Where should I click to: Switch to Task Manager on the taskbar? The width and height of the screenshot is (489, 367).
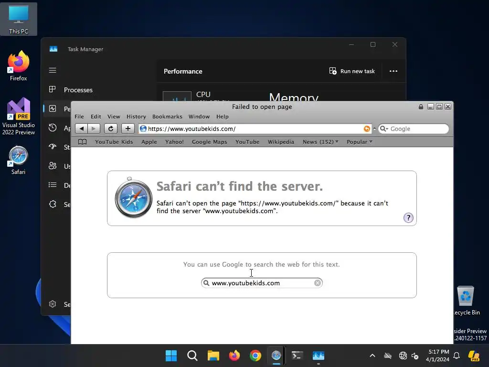pos(319,356)
